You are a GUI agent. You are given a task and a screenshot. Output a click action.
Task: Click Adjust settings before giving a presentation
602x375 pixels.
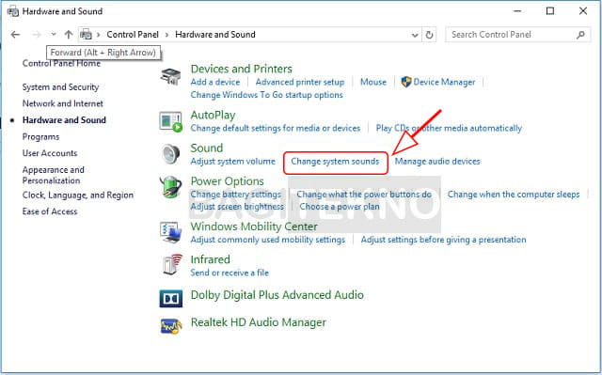tap(443, 240)
